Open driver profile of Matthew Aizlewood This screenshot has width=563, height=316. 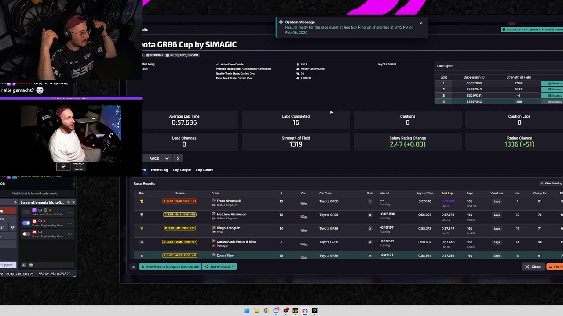(x=231, y=215)
